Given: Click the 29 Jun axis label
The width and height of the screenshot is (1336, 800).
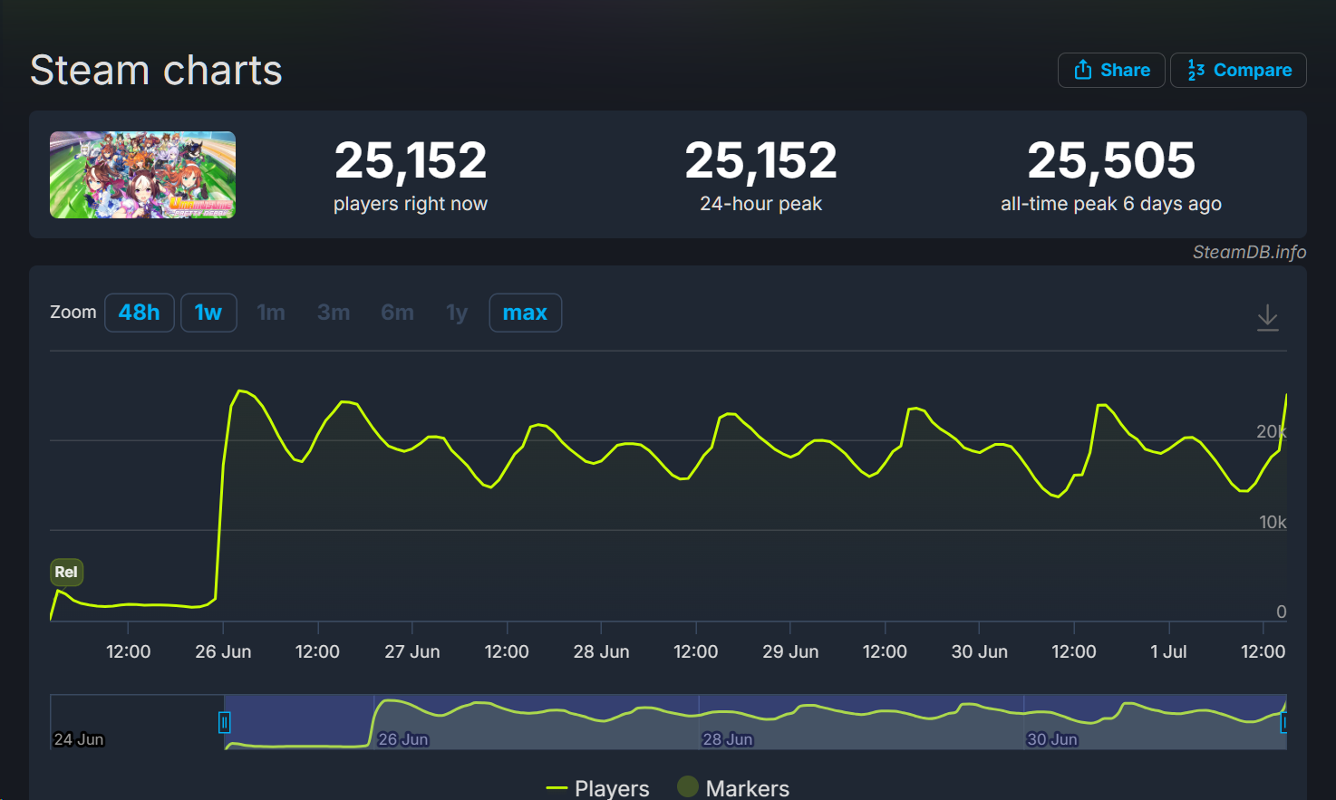Looking at the screenshot, I should pos(790,651).
